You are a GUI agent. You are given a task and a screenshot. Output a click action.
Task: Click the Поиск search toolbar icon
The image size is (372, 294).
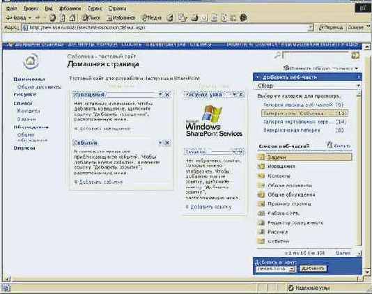pyautogui.click(x=91, y=17)
